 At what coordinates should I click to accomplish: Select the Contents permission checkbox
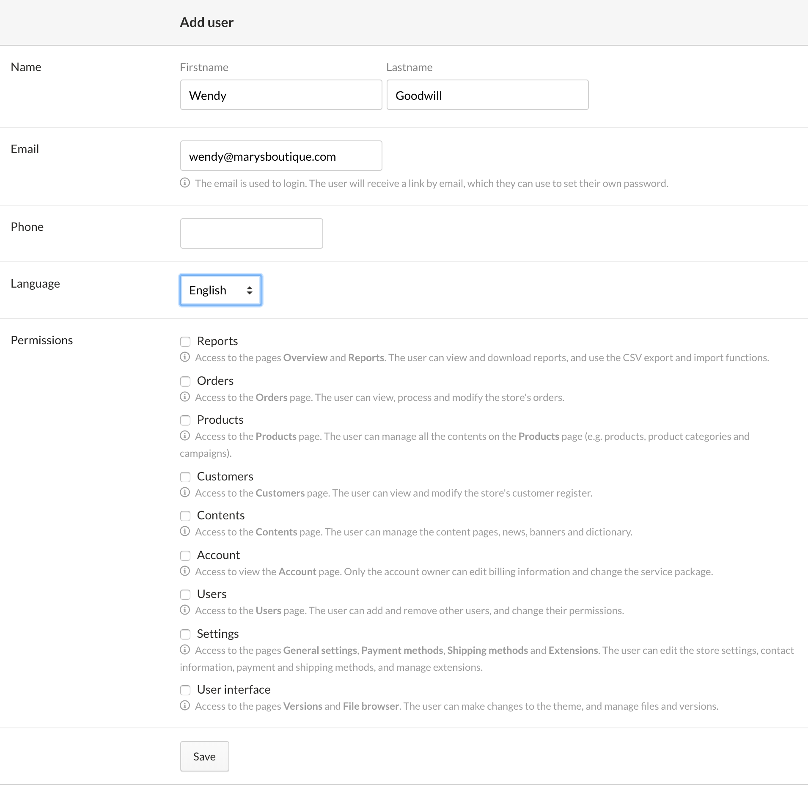click(x=185, y=516)
